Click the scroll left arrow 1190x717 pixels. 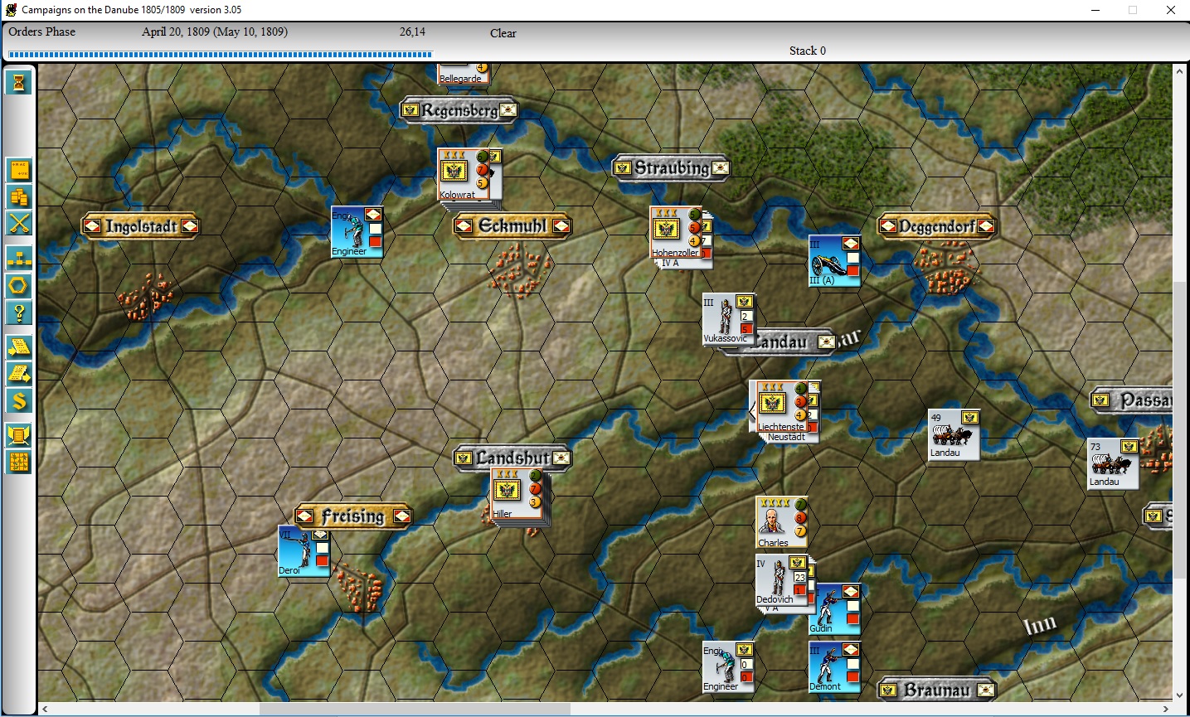click(x=45, y=710)
